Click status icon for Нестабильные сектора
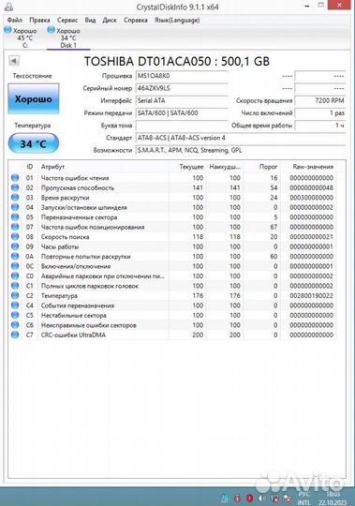Image resolution: width=355 pixels, height=506 pixels. (15, 315)
